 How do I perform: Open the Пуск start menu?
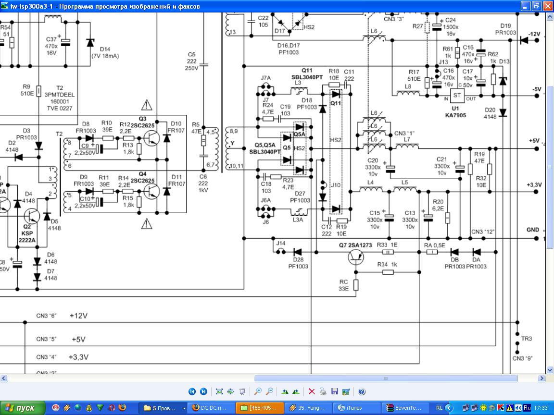tap(23, 408)
